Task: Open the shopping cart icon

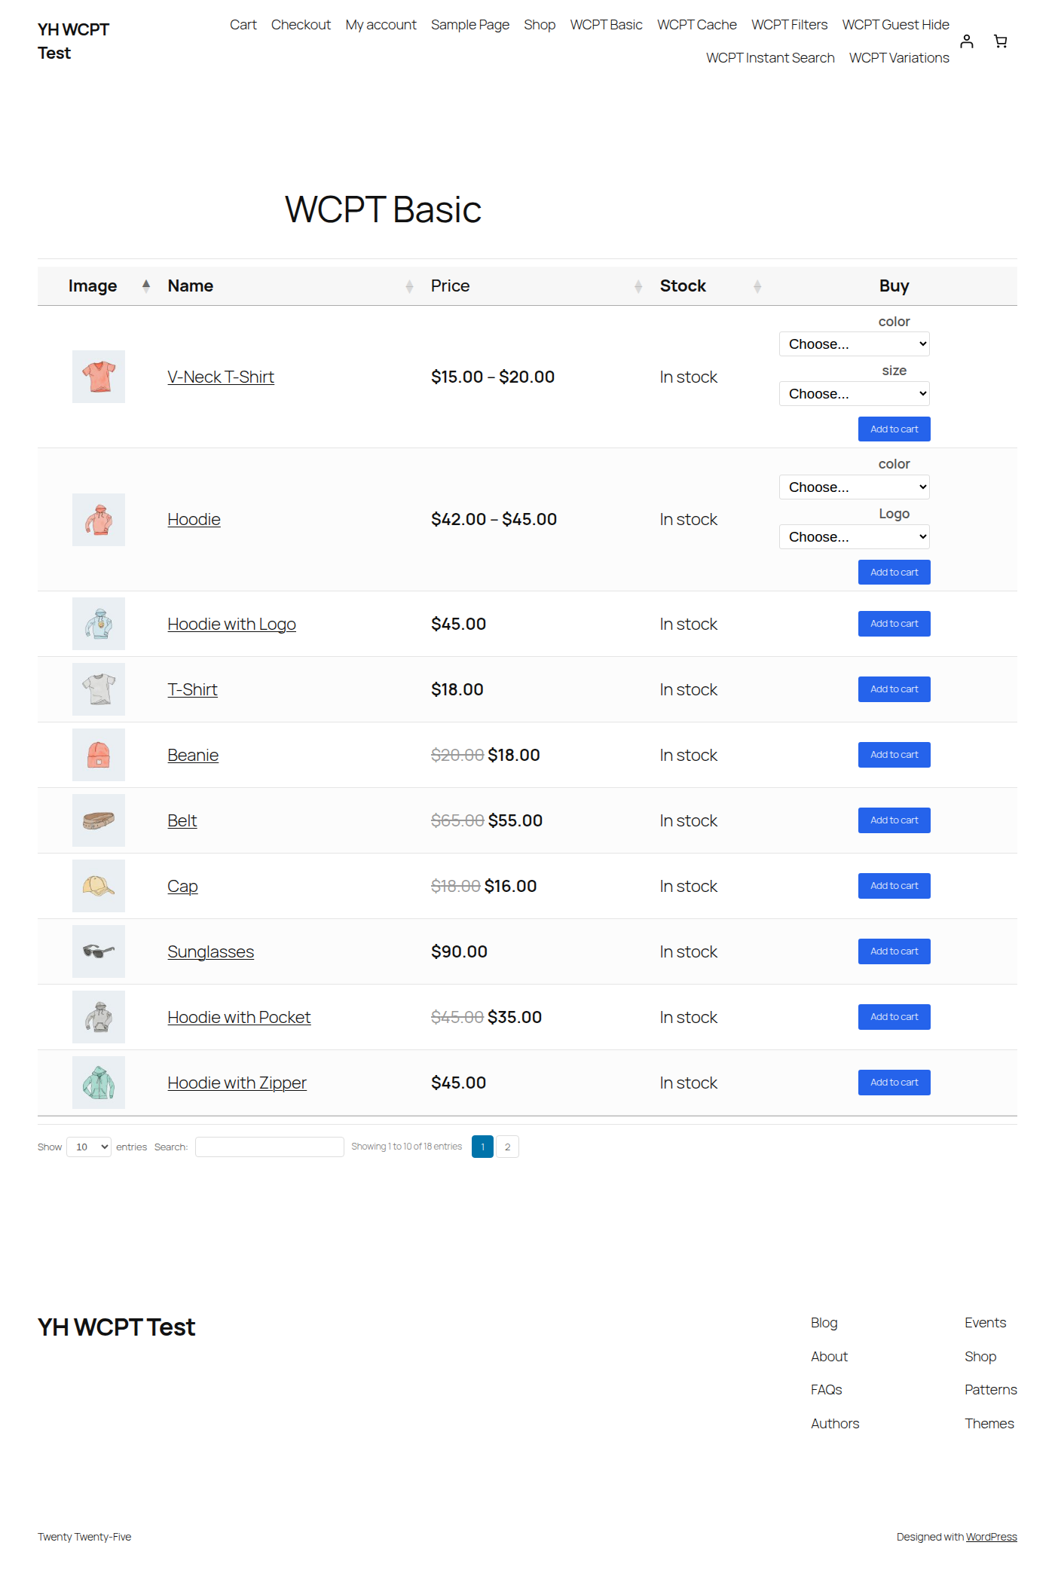Action: pos(1001,41)
